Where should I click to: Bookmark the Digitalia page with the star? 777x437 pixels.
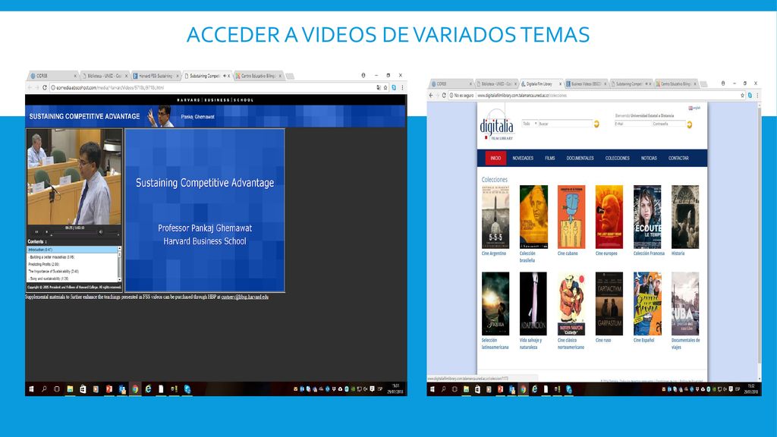click(742, 95)
